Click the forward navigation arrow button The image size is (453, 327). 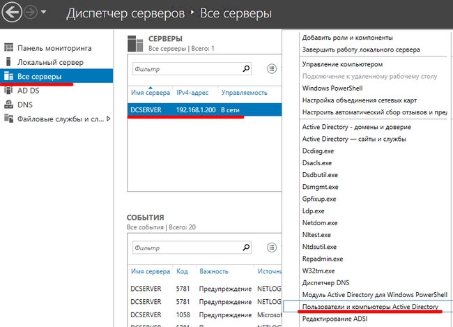tap(31, 13)
